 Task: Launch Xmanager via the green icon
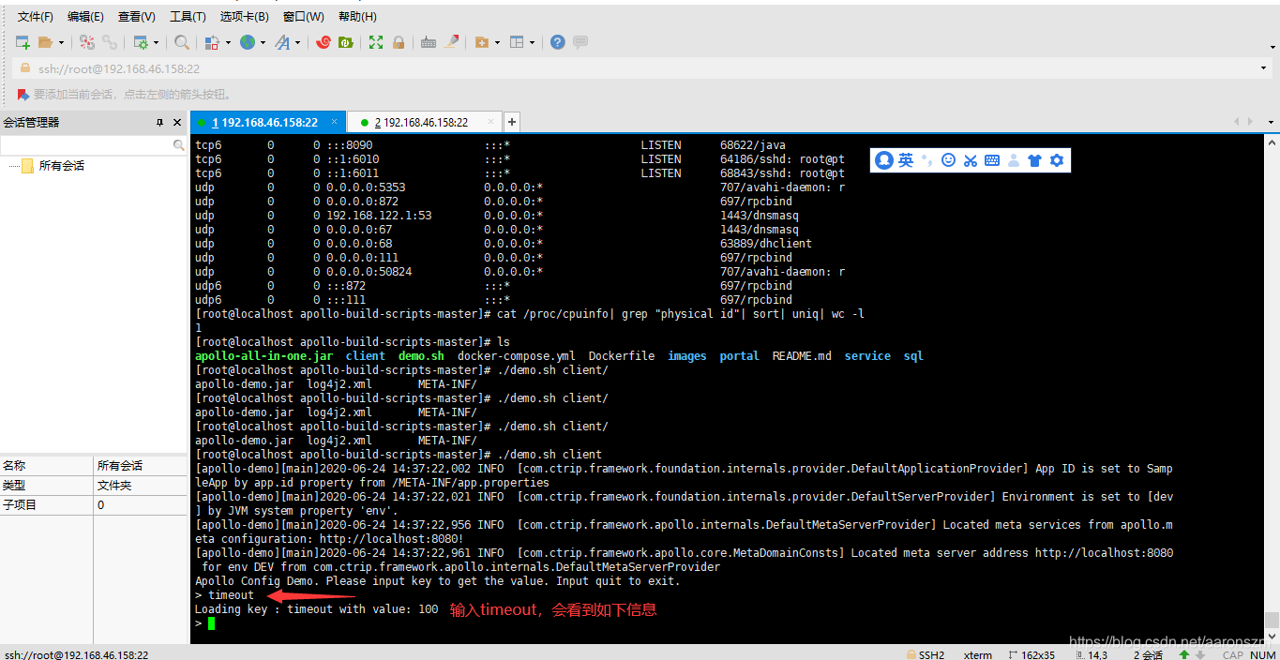click(346, 42)
